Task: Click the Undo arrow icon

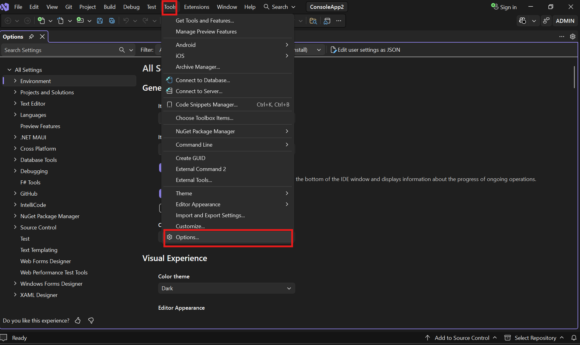Action: pyautogui.click(x=126, y=21)
